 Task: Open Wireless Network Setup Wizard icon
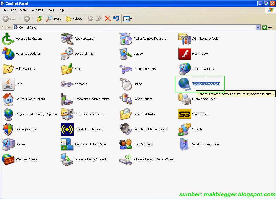[x=126, y=160]
